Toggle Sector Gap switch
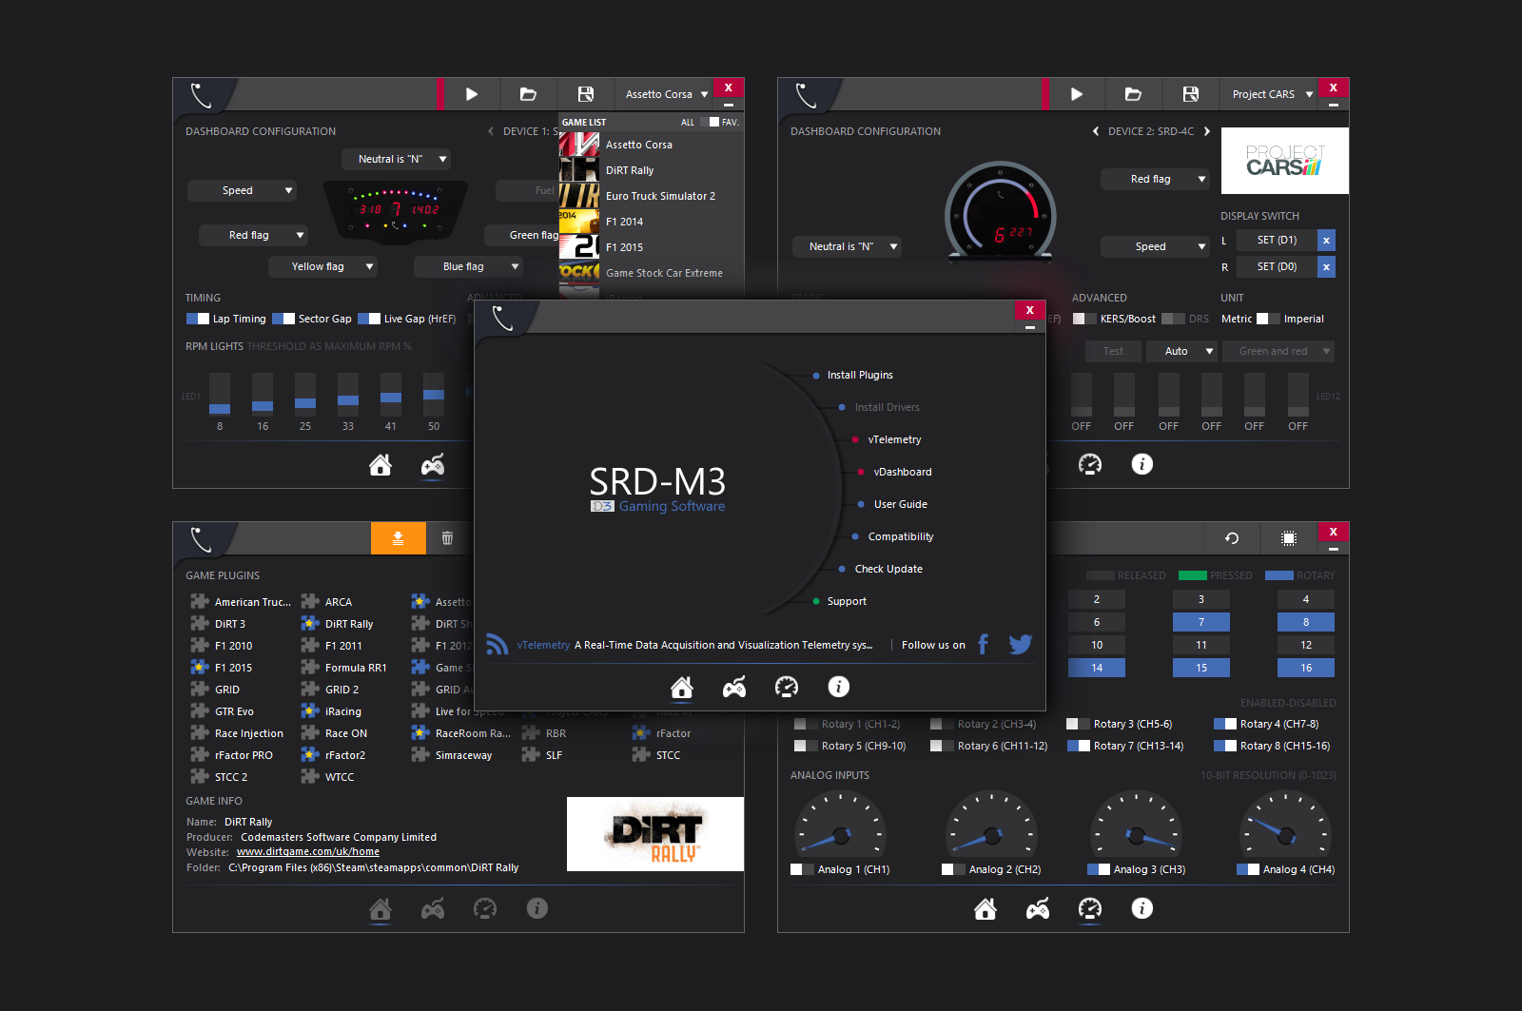The width and height of the screenshot is (1522, 1011). pos(283,319)
